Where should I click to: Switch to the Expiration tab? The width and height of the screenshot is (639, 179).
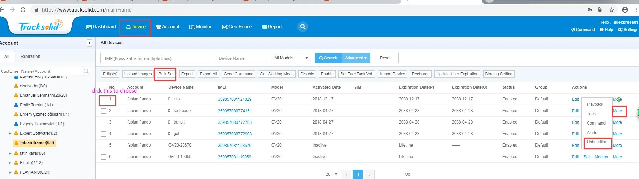[30, 57]
